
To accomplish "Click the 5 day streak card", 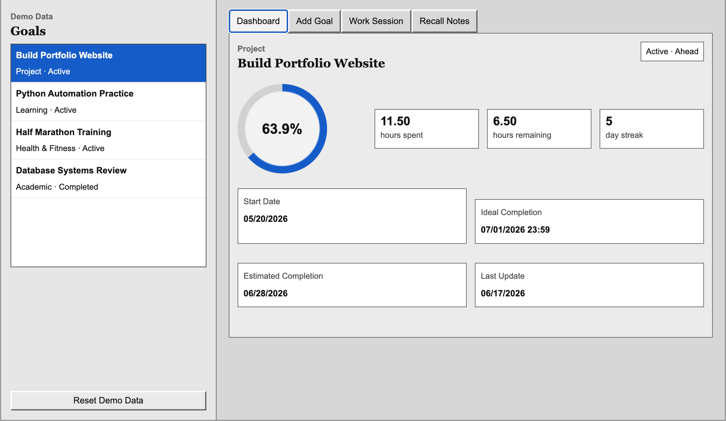I will (651, 129).
